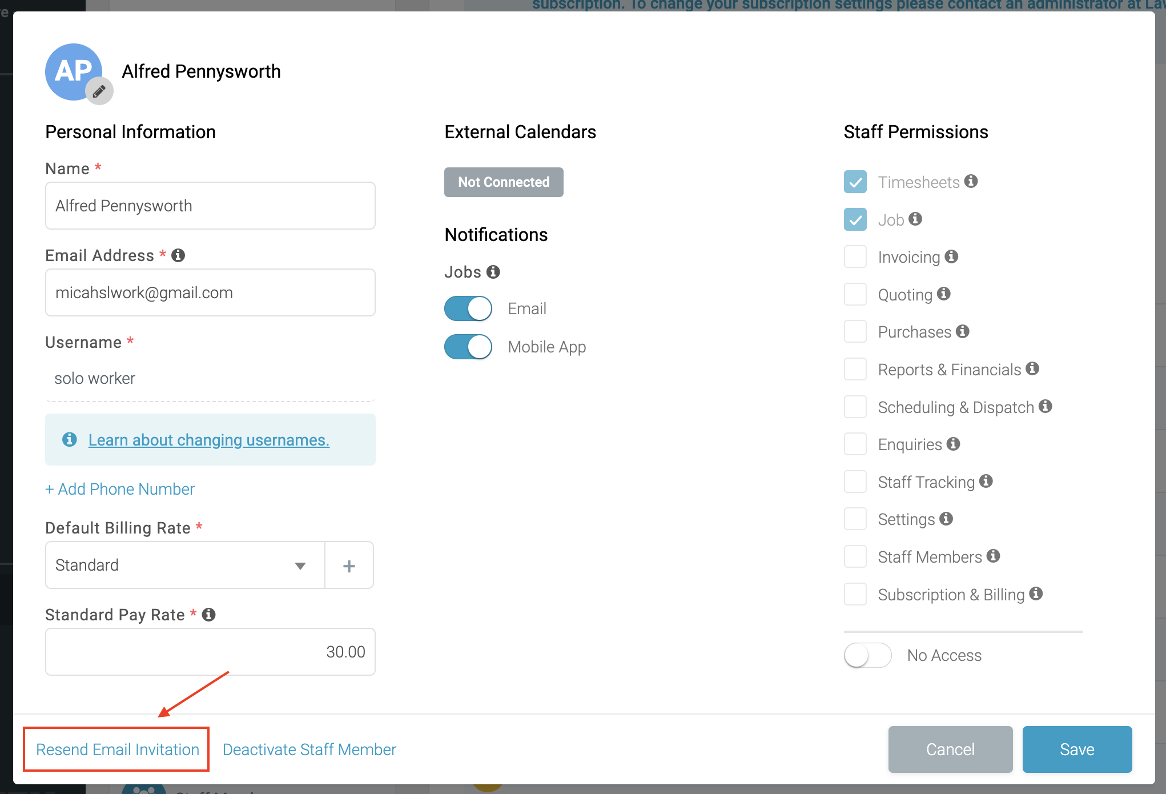The width and height of the screenshot is (1166, 794).
Task: Click the Save button
Action: click(x=1077, y=749)
